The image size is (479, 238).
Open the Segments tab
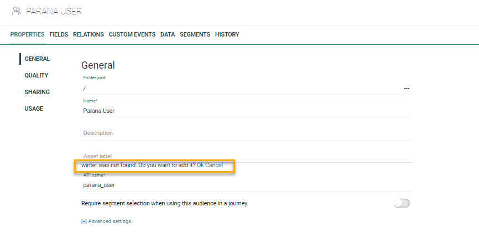195,34
